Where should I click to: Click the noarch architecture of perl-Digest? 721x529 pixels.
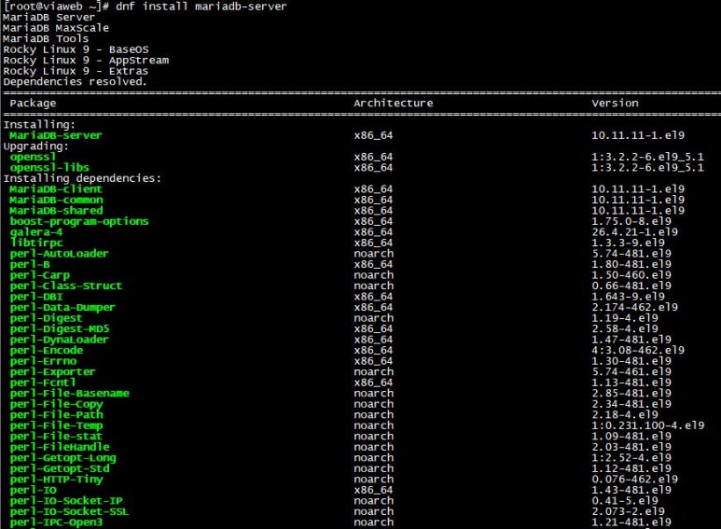coord(373,318)
